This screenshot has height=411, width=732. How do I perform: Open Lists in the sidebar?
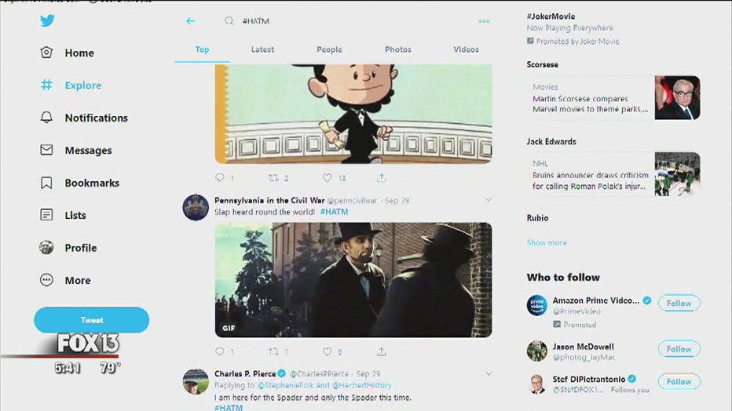63,215
